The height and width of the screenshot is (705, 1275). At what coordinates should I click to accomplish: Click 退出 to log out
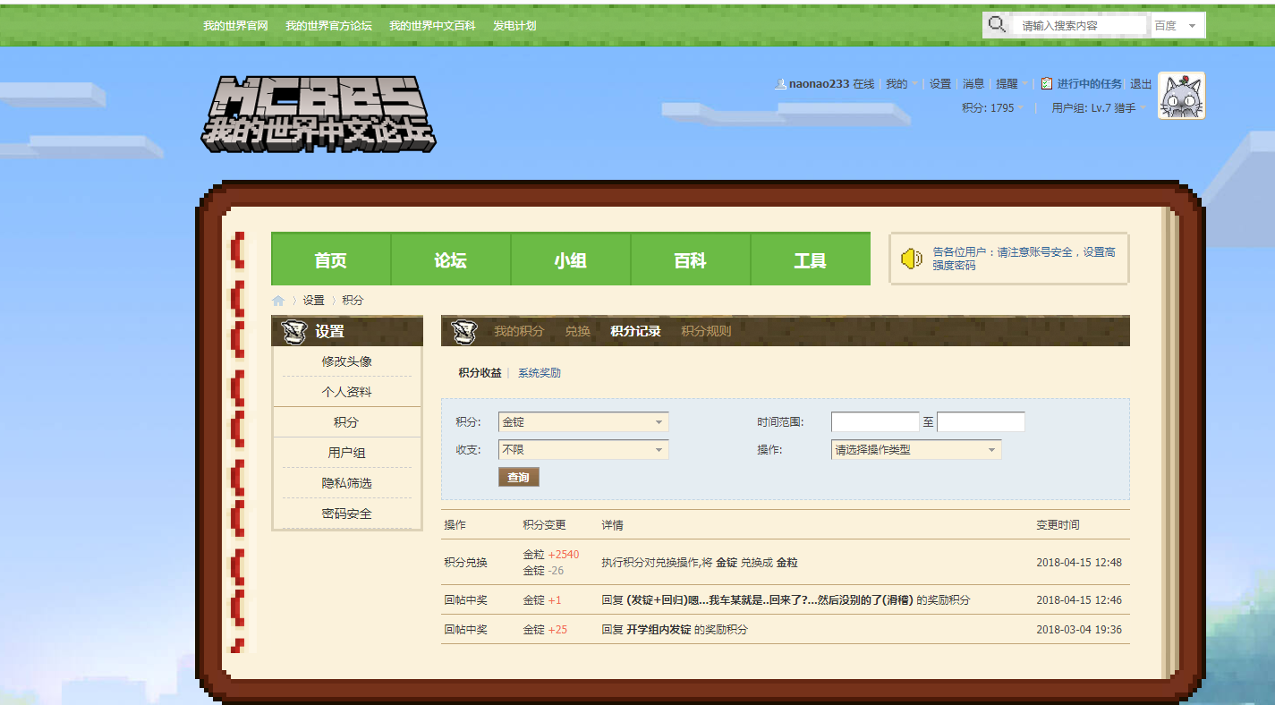[x=1141, y=84]
